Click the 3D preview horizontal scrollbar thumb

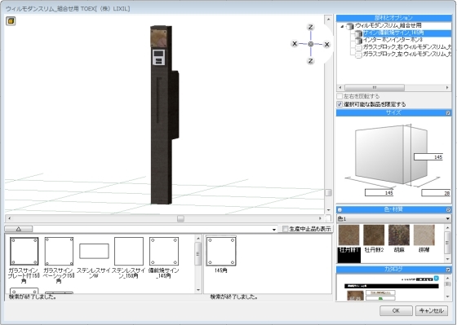(x=180, y=218)
